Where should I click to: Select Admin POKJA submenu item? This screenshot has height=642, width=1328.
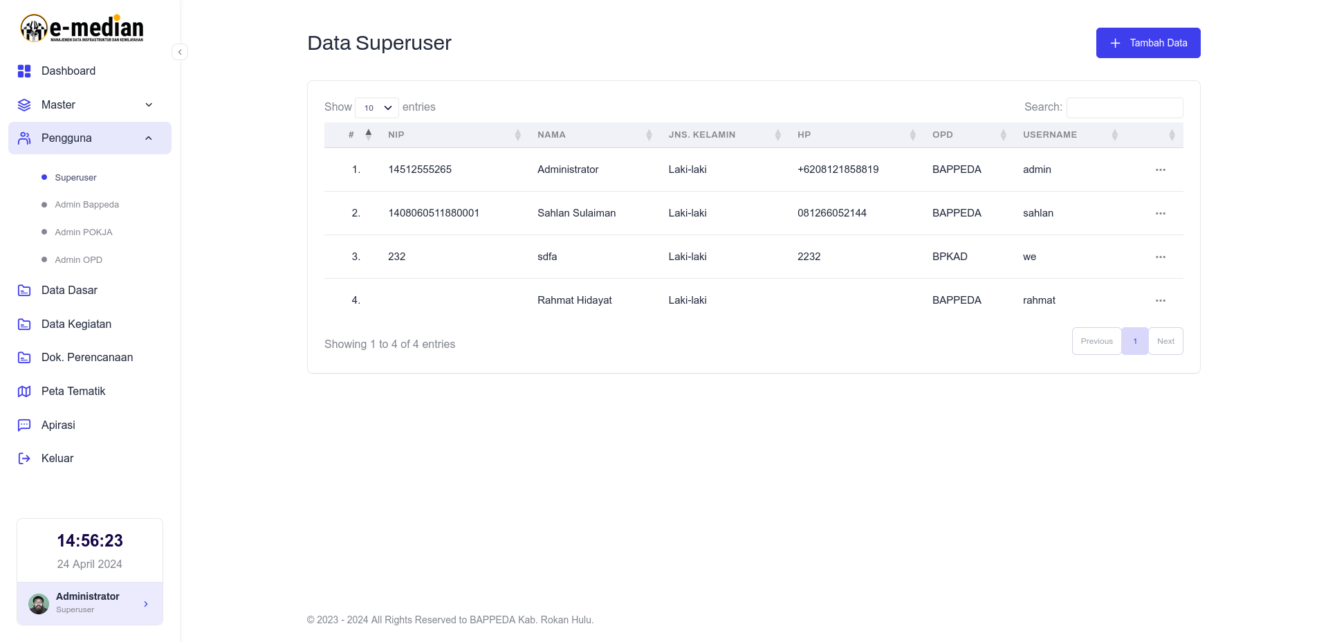pyautogui.click(x=84, y=232)
